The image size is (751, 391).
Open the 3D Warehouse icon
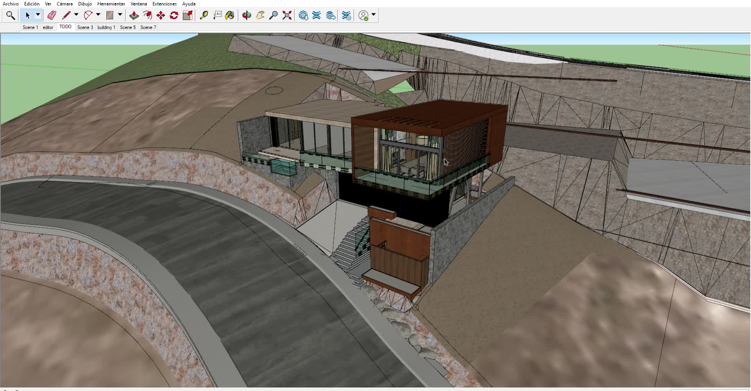tap(303, 15)
